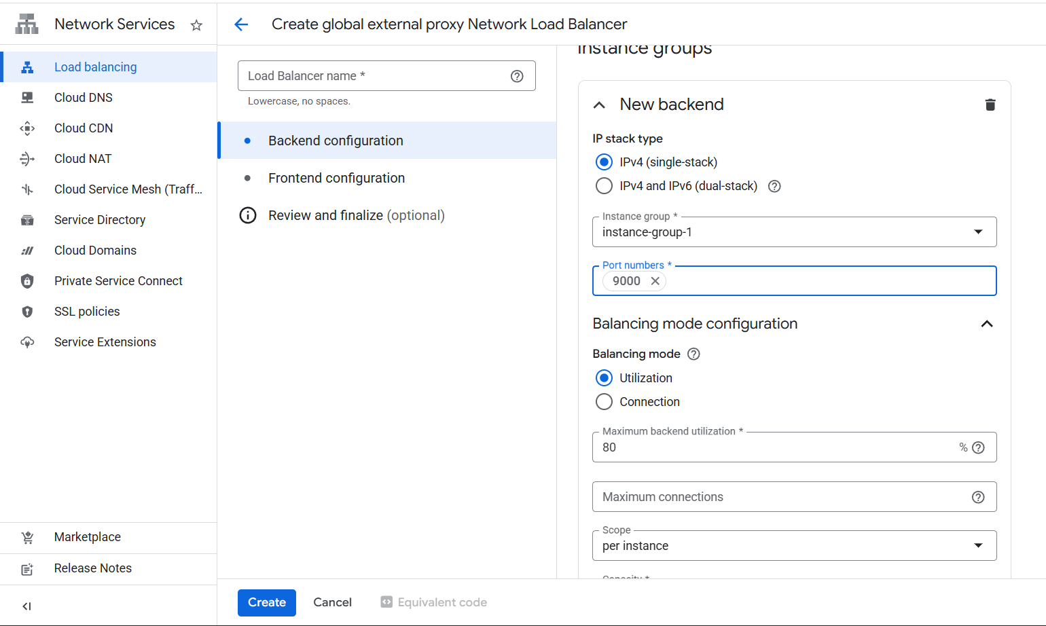Pin Network Services with the star icon
The image size is (1046, 626).
[196, 25]
